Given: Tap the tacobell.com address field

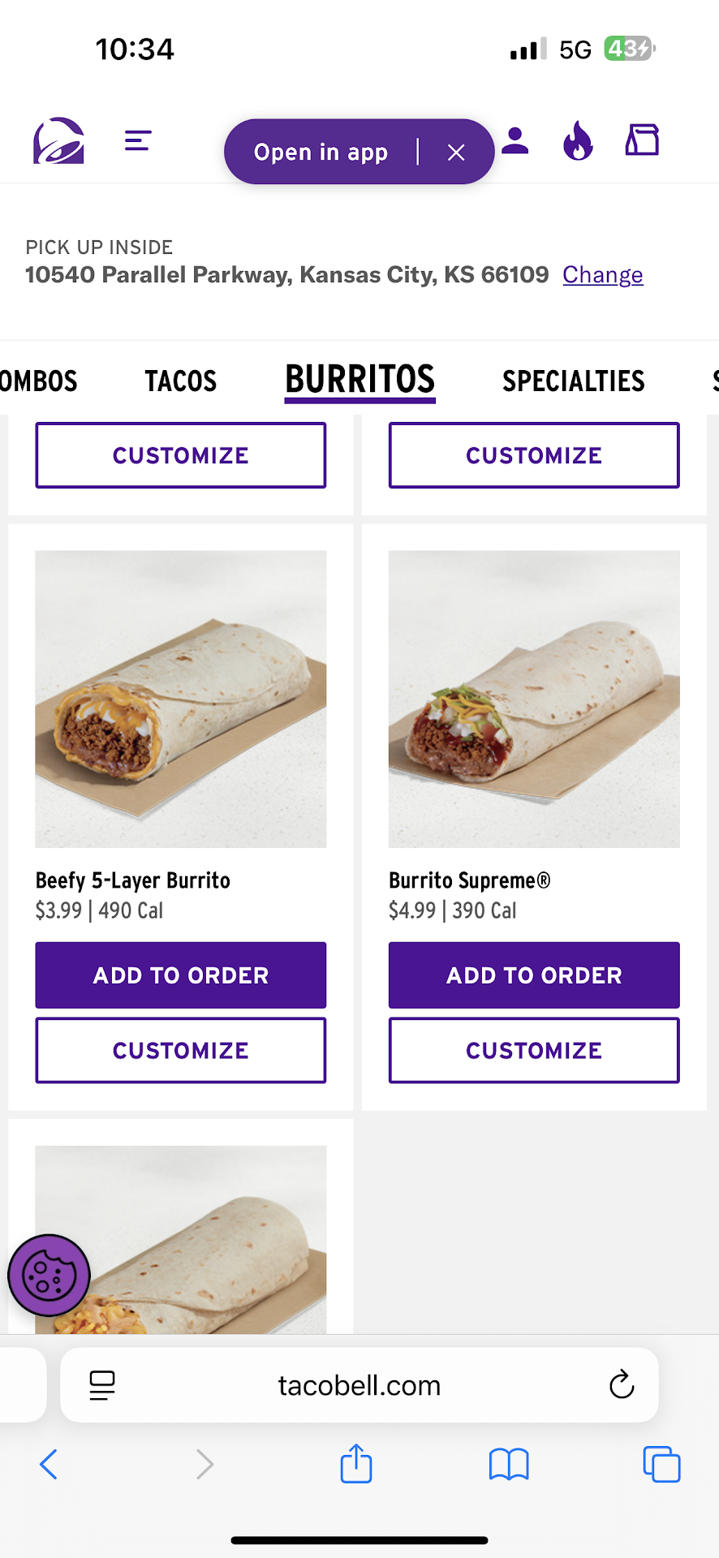Looking at the screenshot, I should click(x=359, y=1385).
